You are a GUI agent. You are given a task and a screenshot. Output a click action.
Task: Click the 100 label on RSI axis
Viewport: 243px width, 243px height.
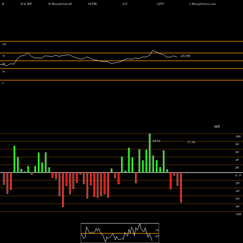pyautogui.click(x=4, y=44)
